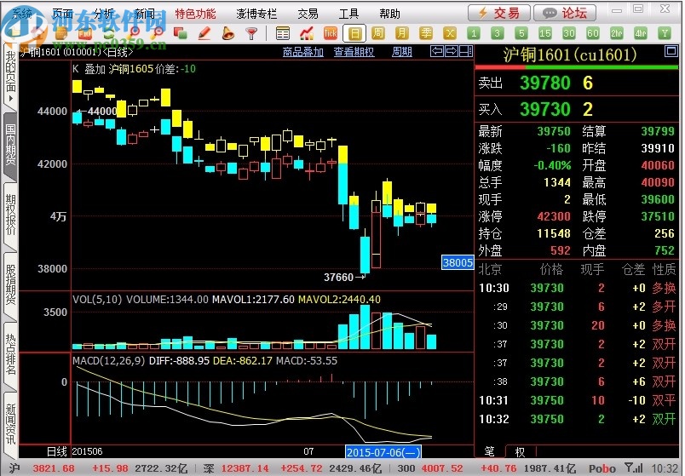Click the F10 info toolbar icon

click(84, 33)
